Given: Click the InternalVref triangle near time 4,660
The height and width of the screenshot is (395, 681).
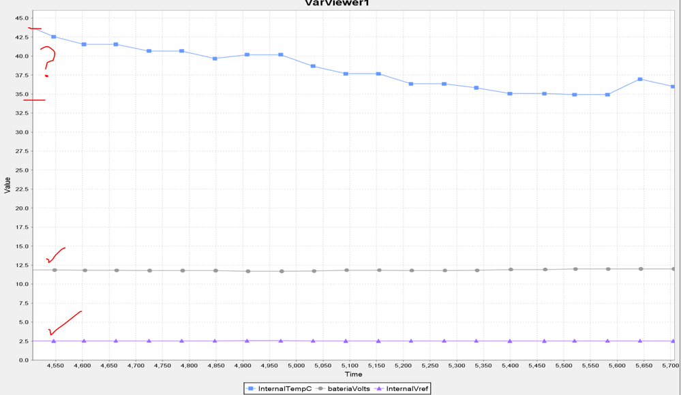Looking at the screenshot, I should pos(116,341).
